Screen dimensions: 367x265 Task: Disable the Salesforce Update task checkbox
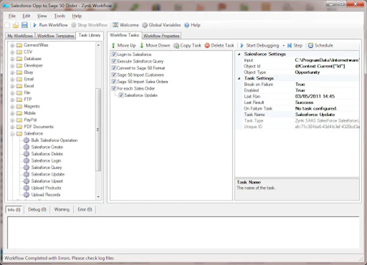(121, 95)
